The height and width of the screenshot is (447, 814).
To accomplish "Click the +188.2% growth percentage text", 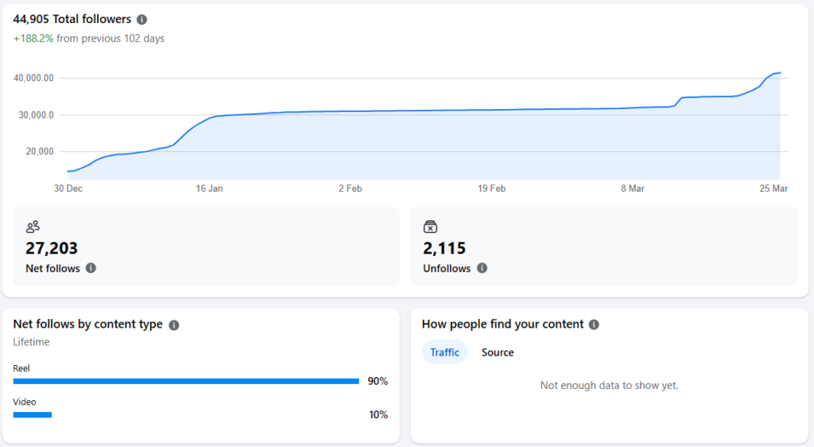I will click(33, 38).
